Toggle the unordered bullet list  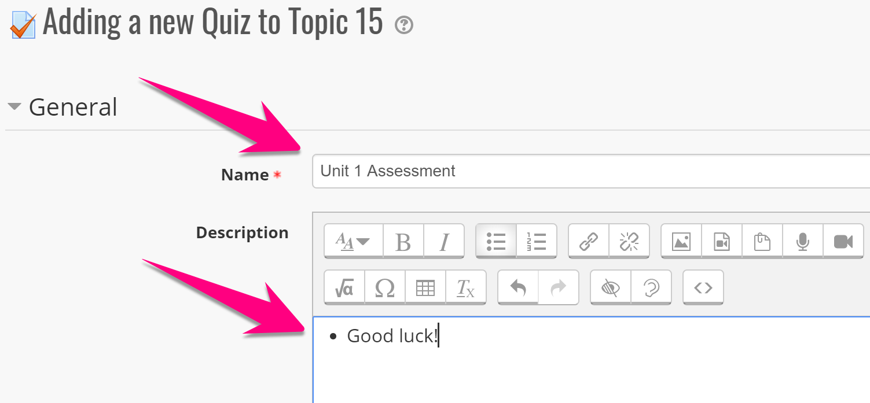tap(496, 241)
